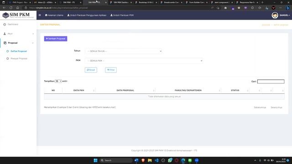The image size is (292, 164).
Task: Switch to the Inbox browser tab
Action: pos(45,2)
